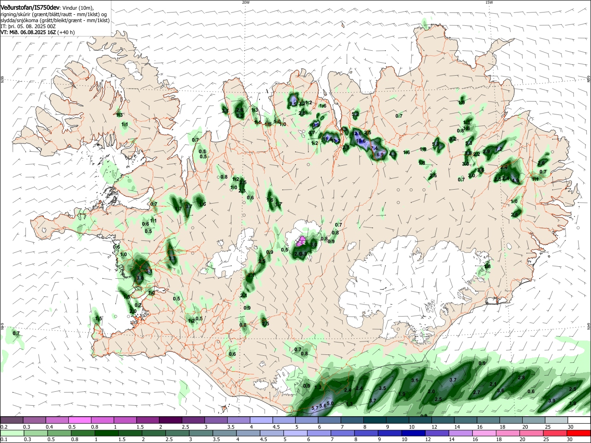Click the 'VT: Mið. 06.08.2025 16Z' valid time
591x443 pixels.
(28, 32)
